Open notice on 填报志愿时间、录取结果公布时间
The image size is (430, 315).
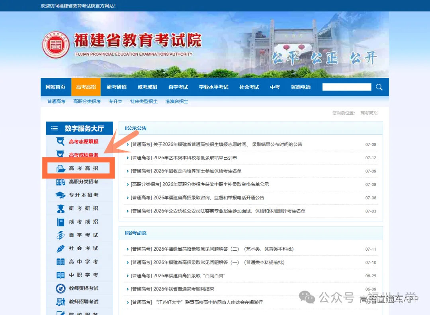pyautogui.click(x=216, y=144)
